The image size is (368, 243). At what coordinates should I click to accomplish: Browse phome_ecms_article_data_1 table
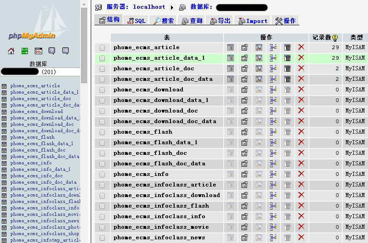pos(231,58)
